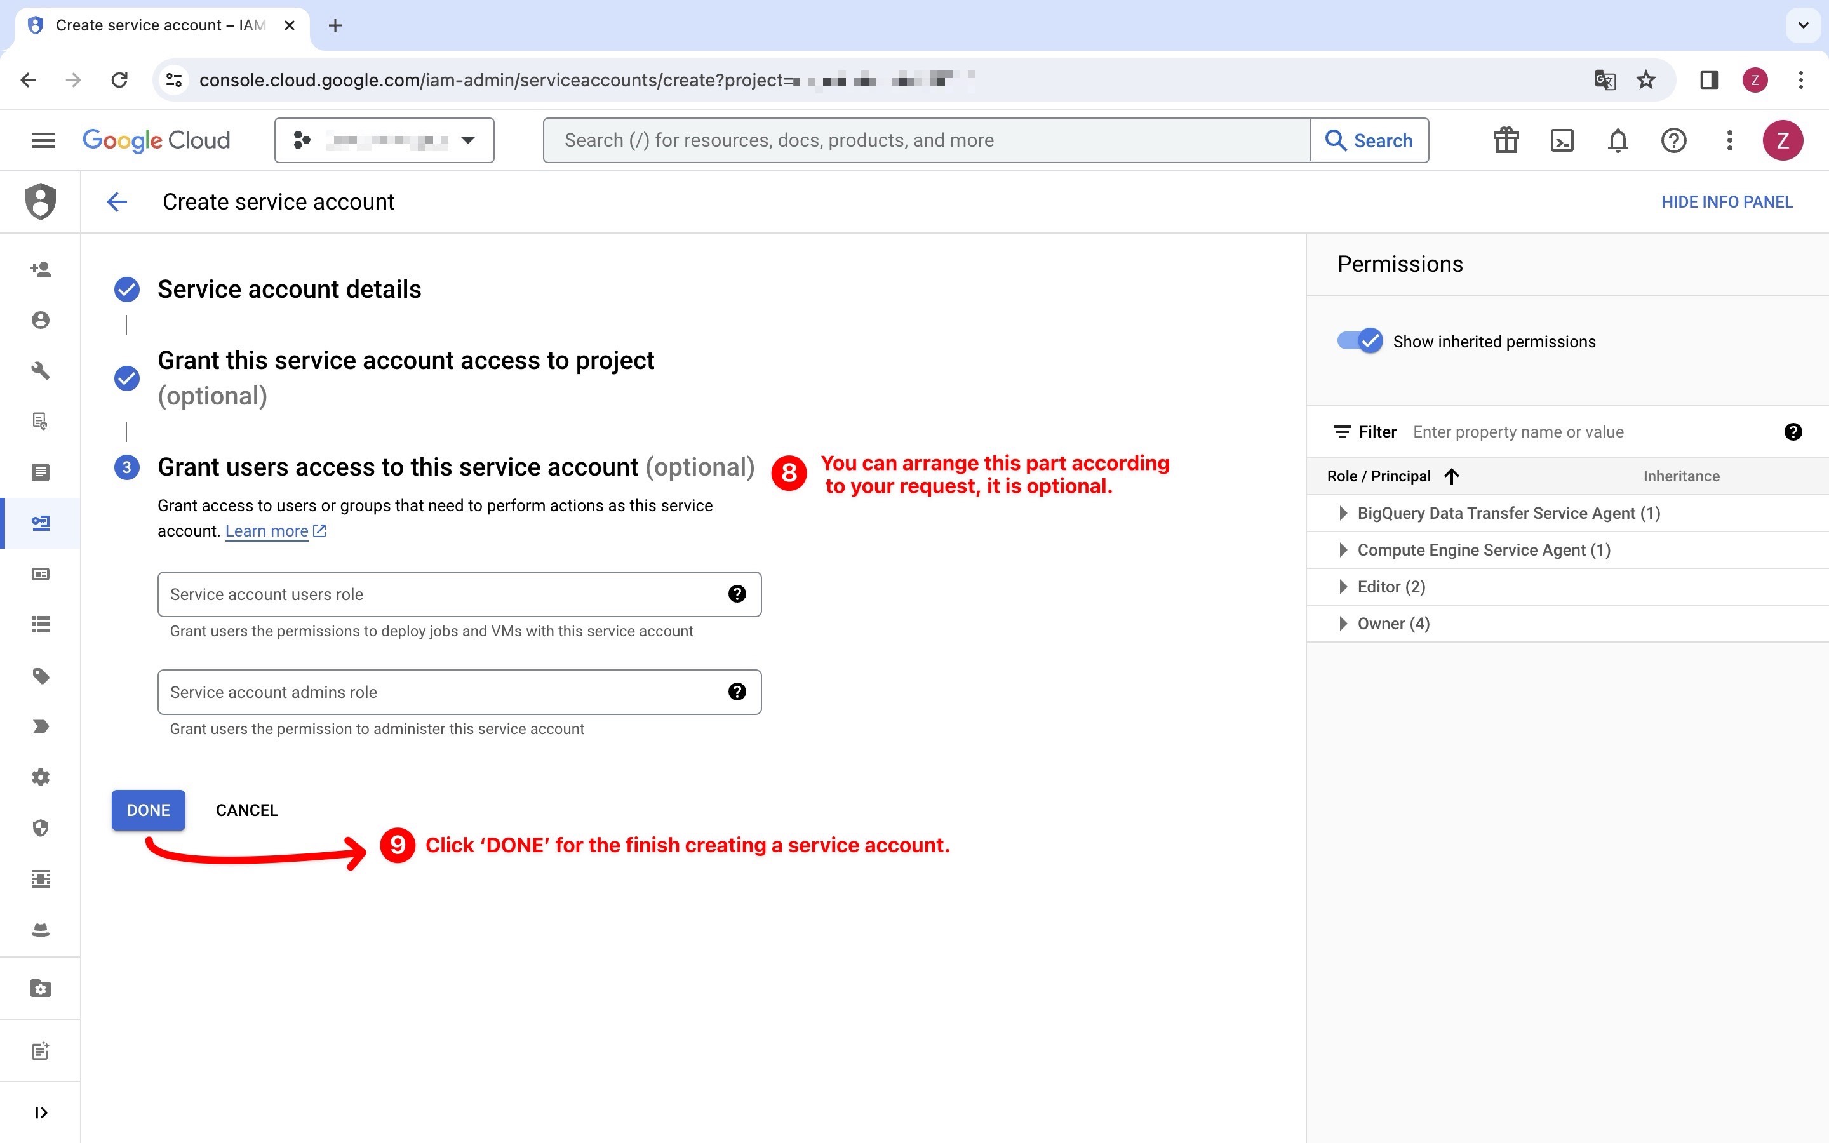Focus the Service account users role field

(x=460, y=594)
